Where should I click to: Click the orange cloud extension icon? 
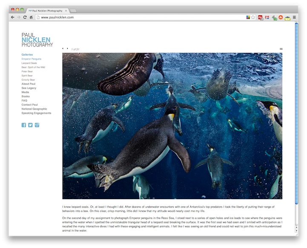pos(281,17)
